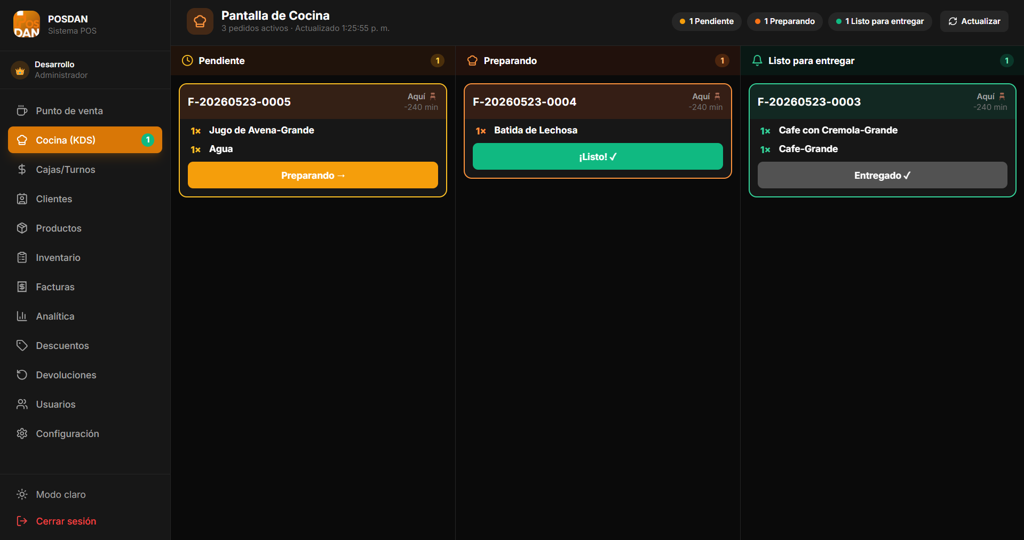Click the Productos box icon
Viewport: 1024px width, 540px height.
(x=22, y=228)
